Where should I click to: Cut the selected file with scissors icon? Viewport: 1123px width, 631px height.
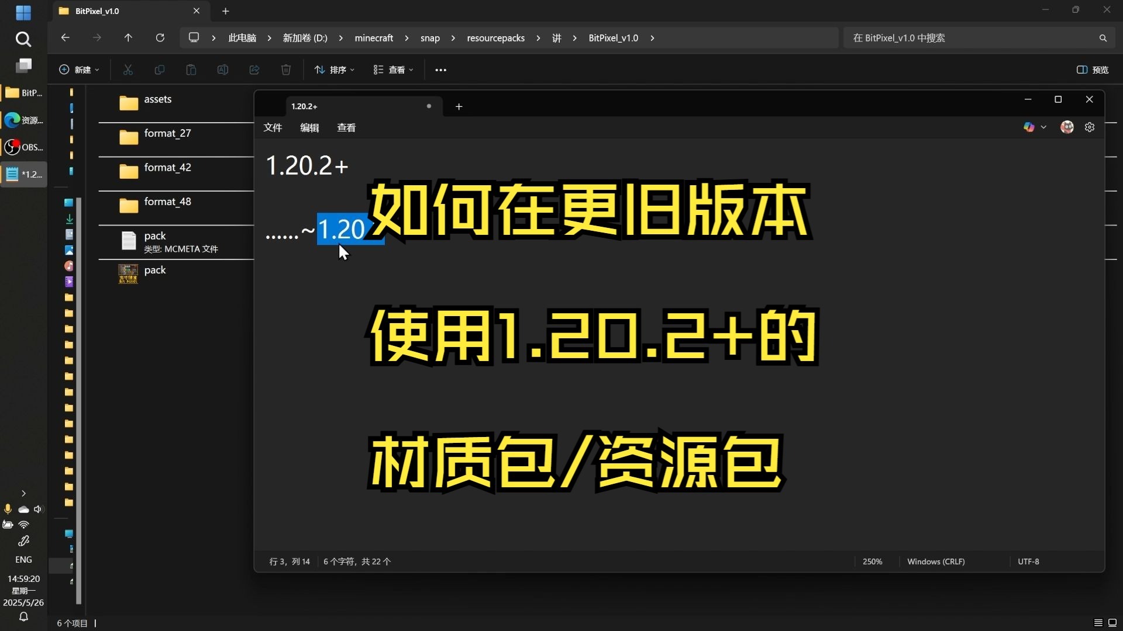pyautogui.click(x=128, y=70)
